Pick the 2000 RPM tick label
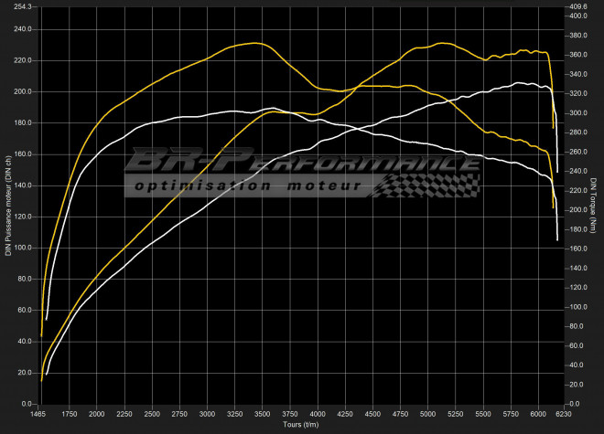604x434 pixels. click(x=97, y=414)
